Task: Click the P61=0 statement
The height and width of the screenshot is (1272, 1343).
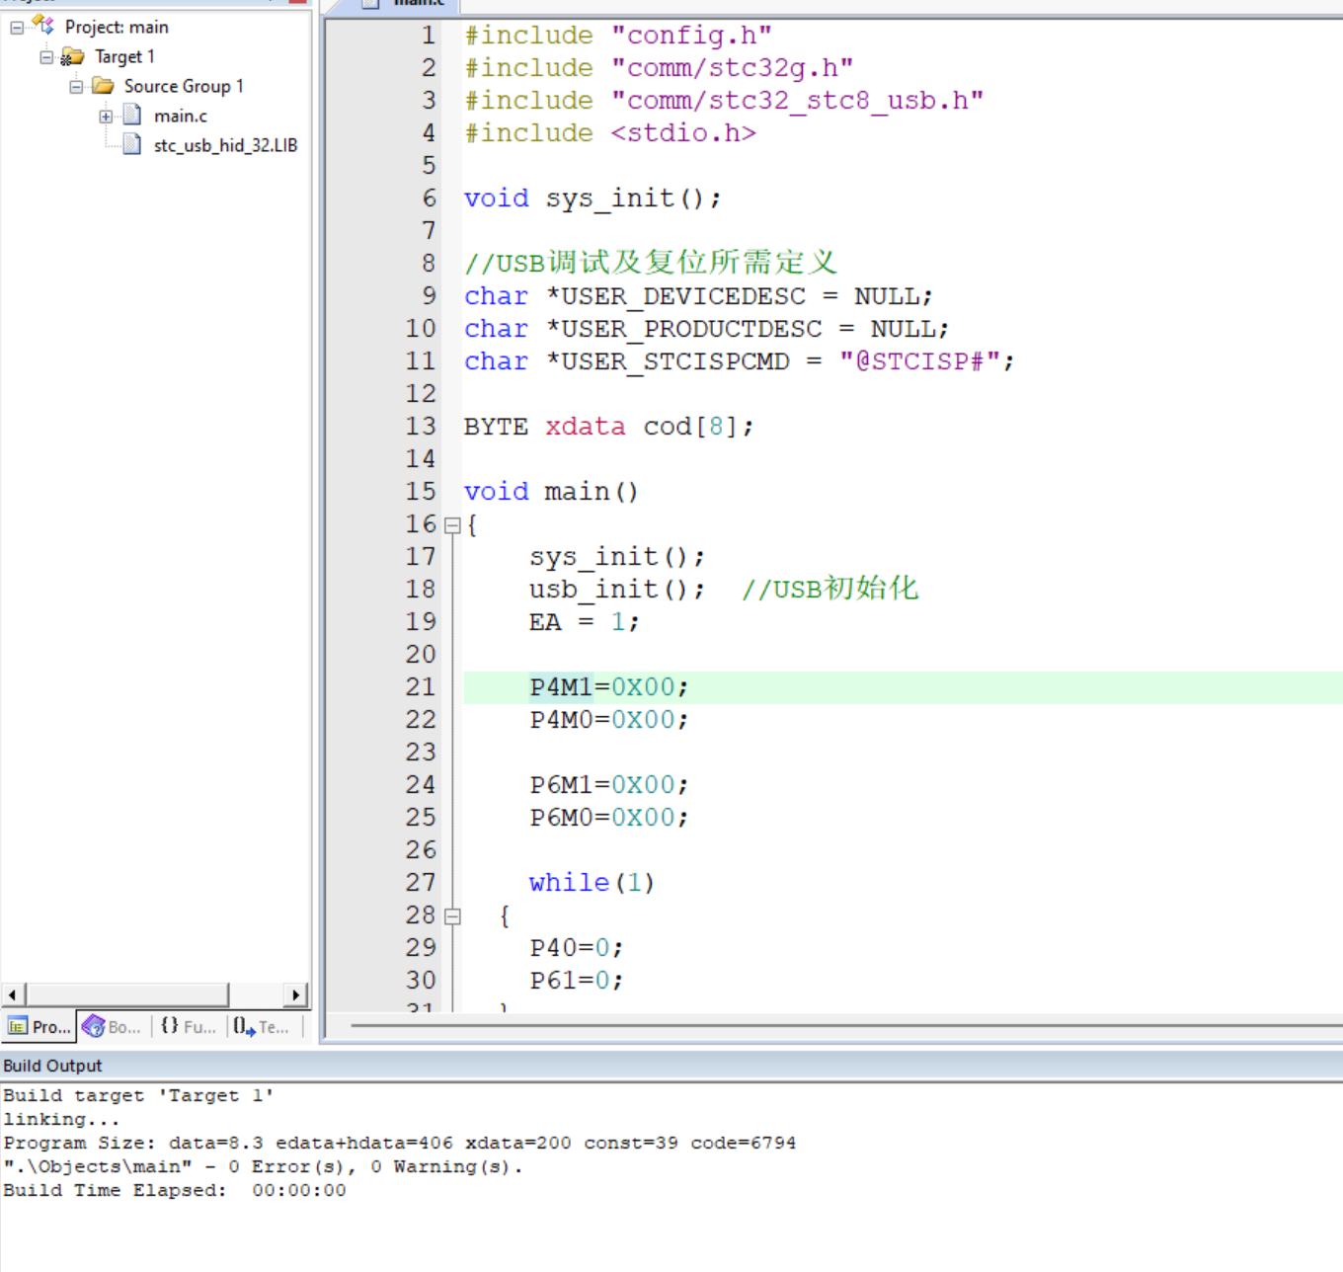Action: click(x=577, y=981)
